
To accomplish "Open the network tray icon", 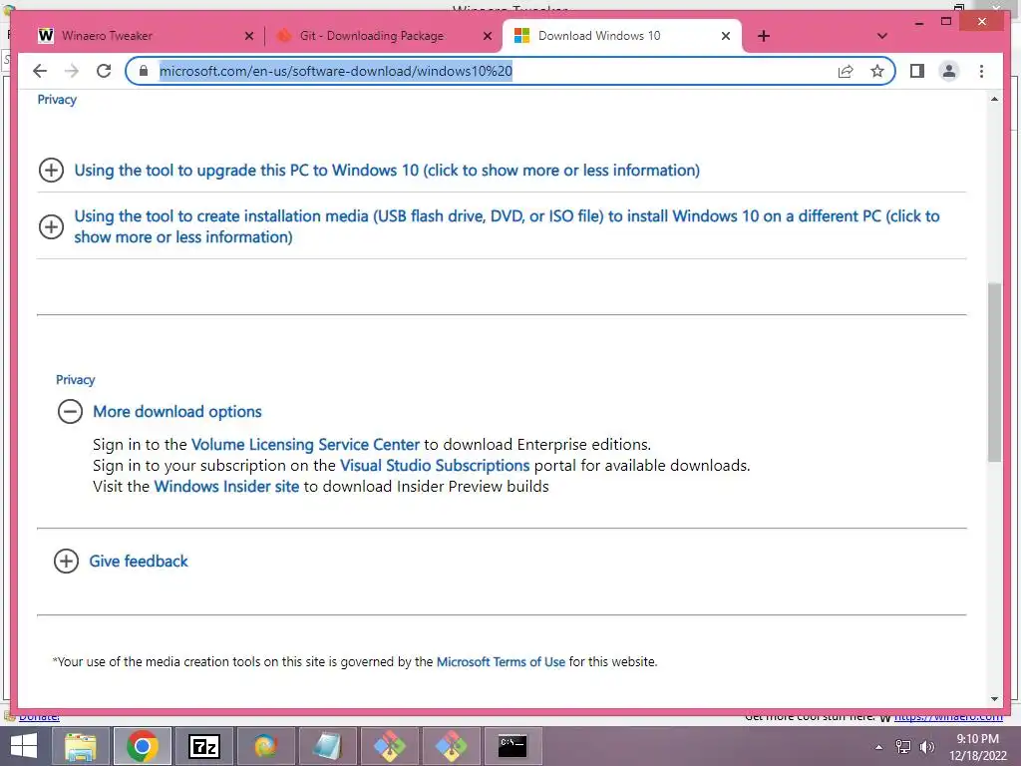I will coord(903,747).
